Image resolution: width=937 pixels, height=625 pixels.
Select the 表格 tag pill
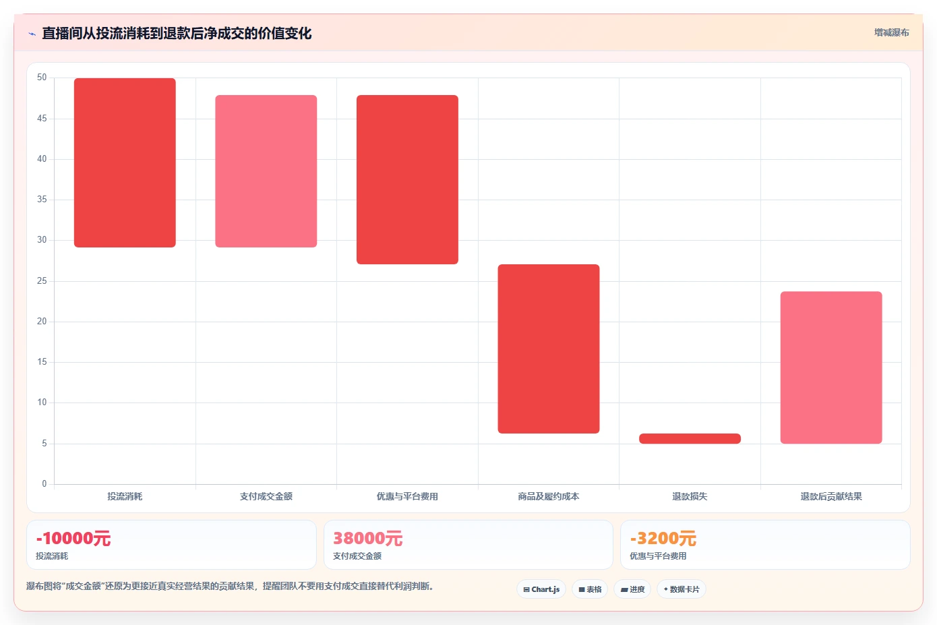point(590,589)
